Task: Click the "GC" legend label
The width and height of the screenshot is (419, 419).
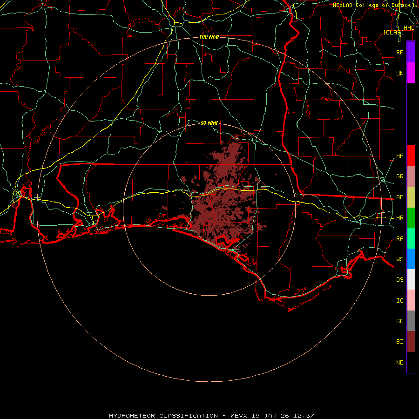Action: [x=399, y=321]
